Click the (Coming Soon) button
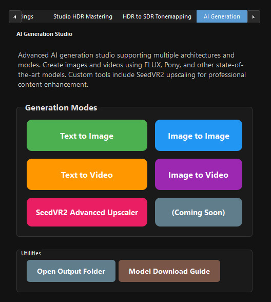This screenshot has width=271, height=302. click(199, 212)
